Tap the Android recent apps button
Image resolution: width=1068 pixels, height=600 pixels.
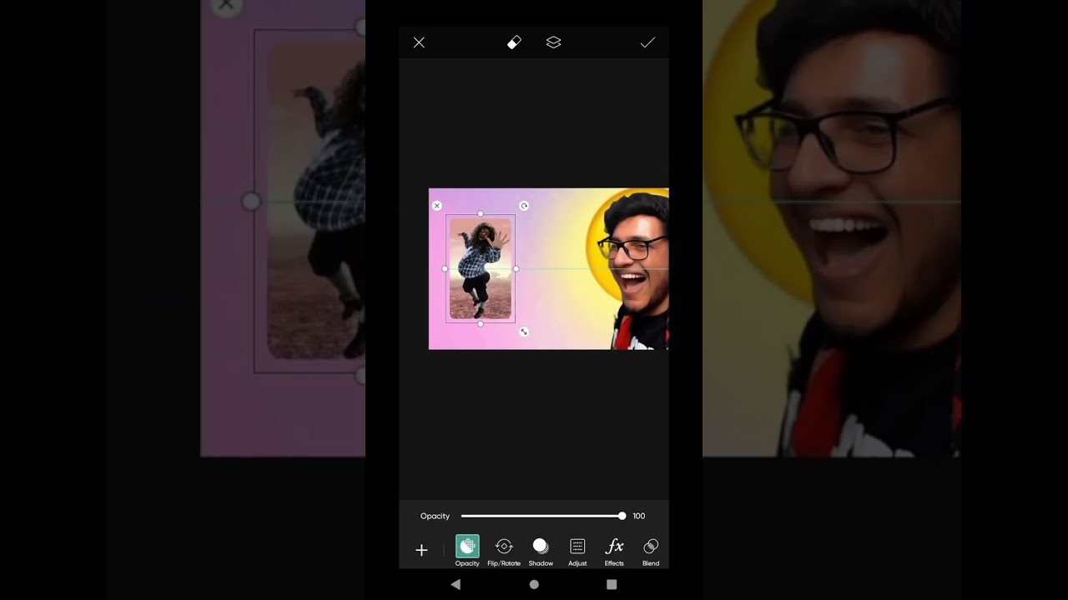[612, 584]
